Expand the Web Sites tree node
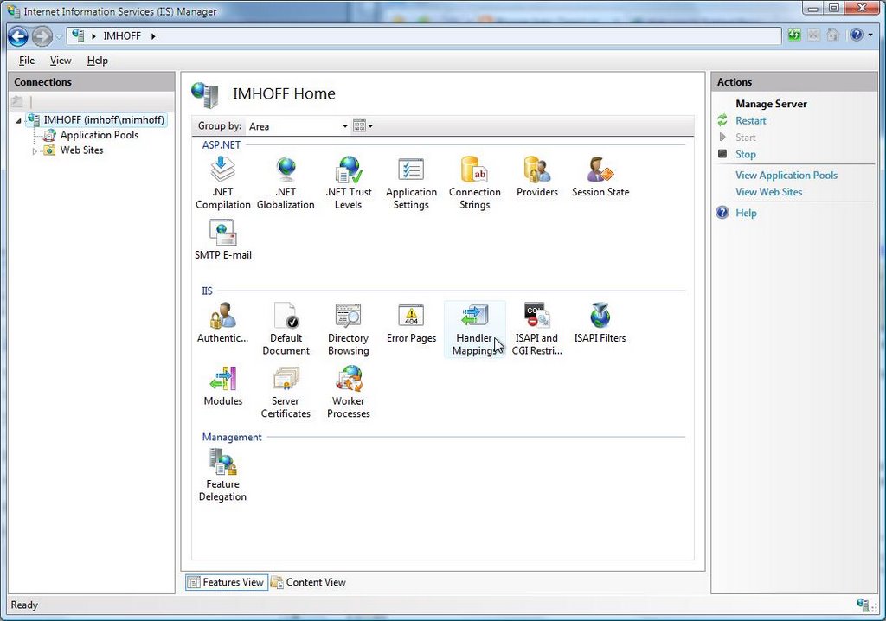Viewport: 886px width, 621px height. pyautogui.click(x=35, y=150)
